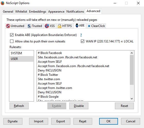Toggle Enable ABE checkbox
The height and width of the screenshot is (128, 144).
tap(12, 35)
